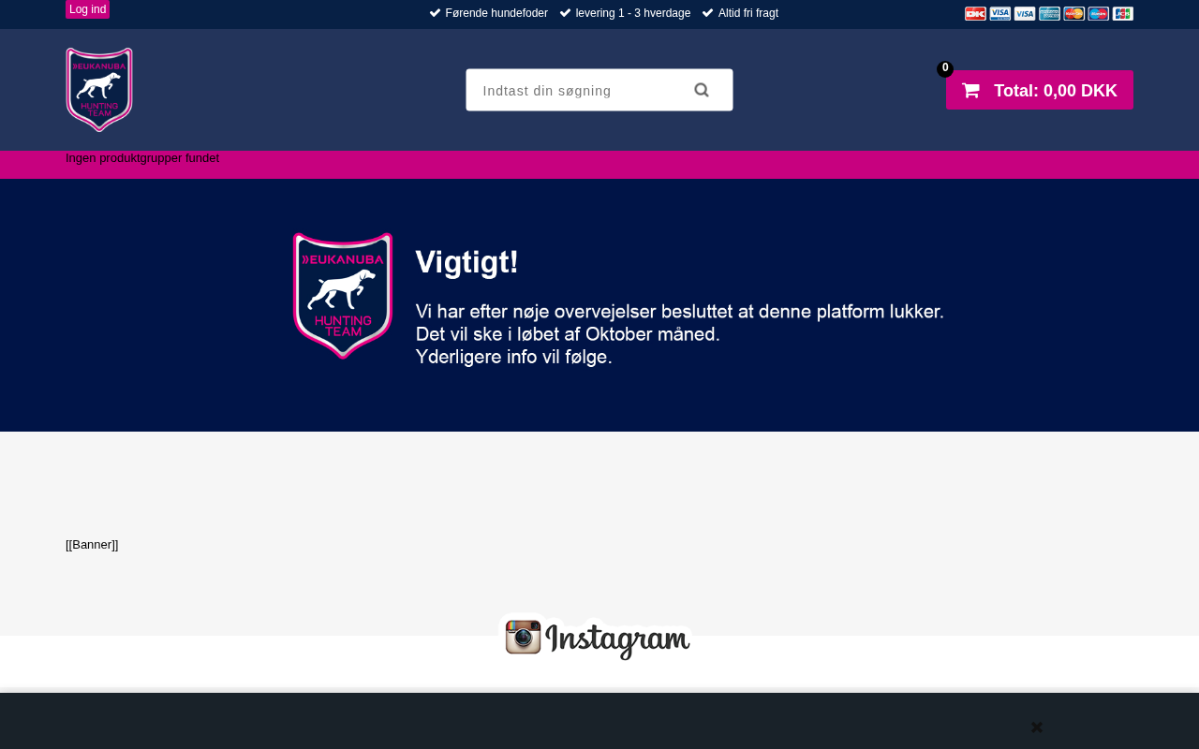The height and width of the screenshot is (749, 1199).
Task: Click the shopping cart icon
Action: tap(970, 90)
